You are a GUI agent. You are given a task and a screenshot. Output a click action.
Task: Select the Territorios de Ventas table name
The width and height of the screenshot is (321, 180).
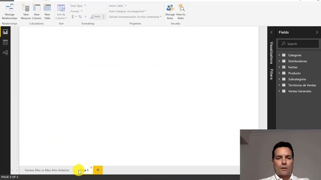(302, 85)
